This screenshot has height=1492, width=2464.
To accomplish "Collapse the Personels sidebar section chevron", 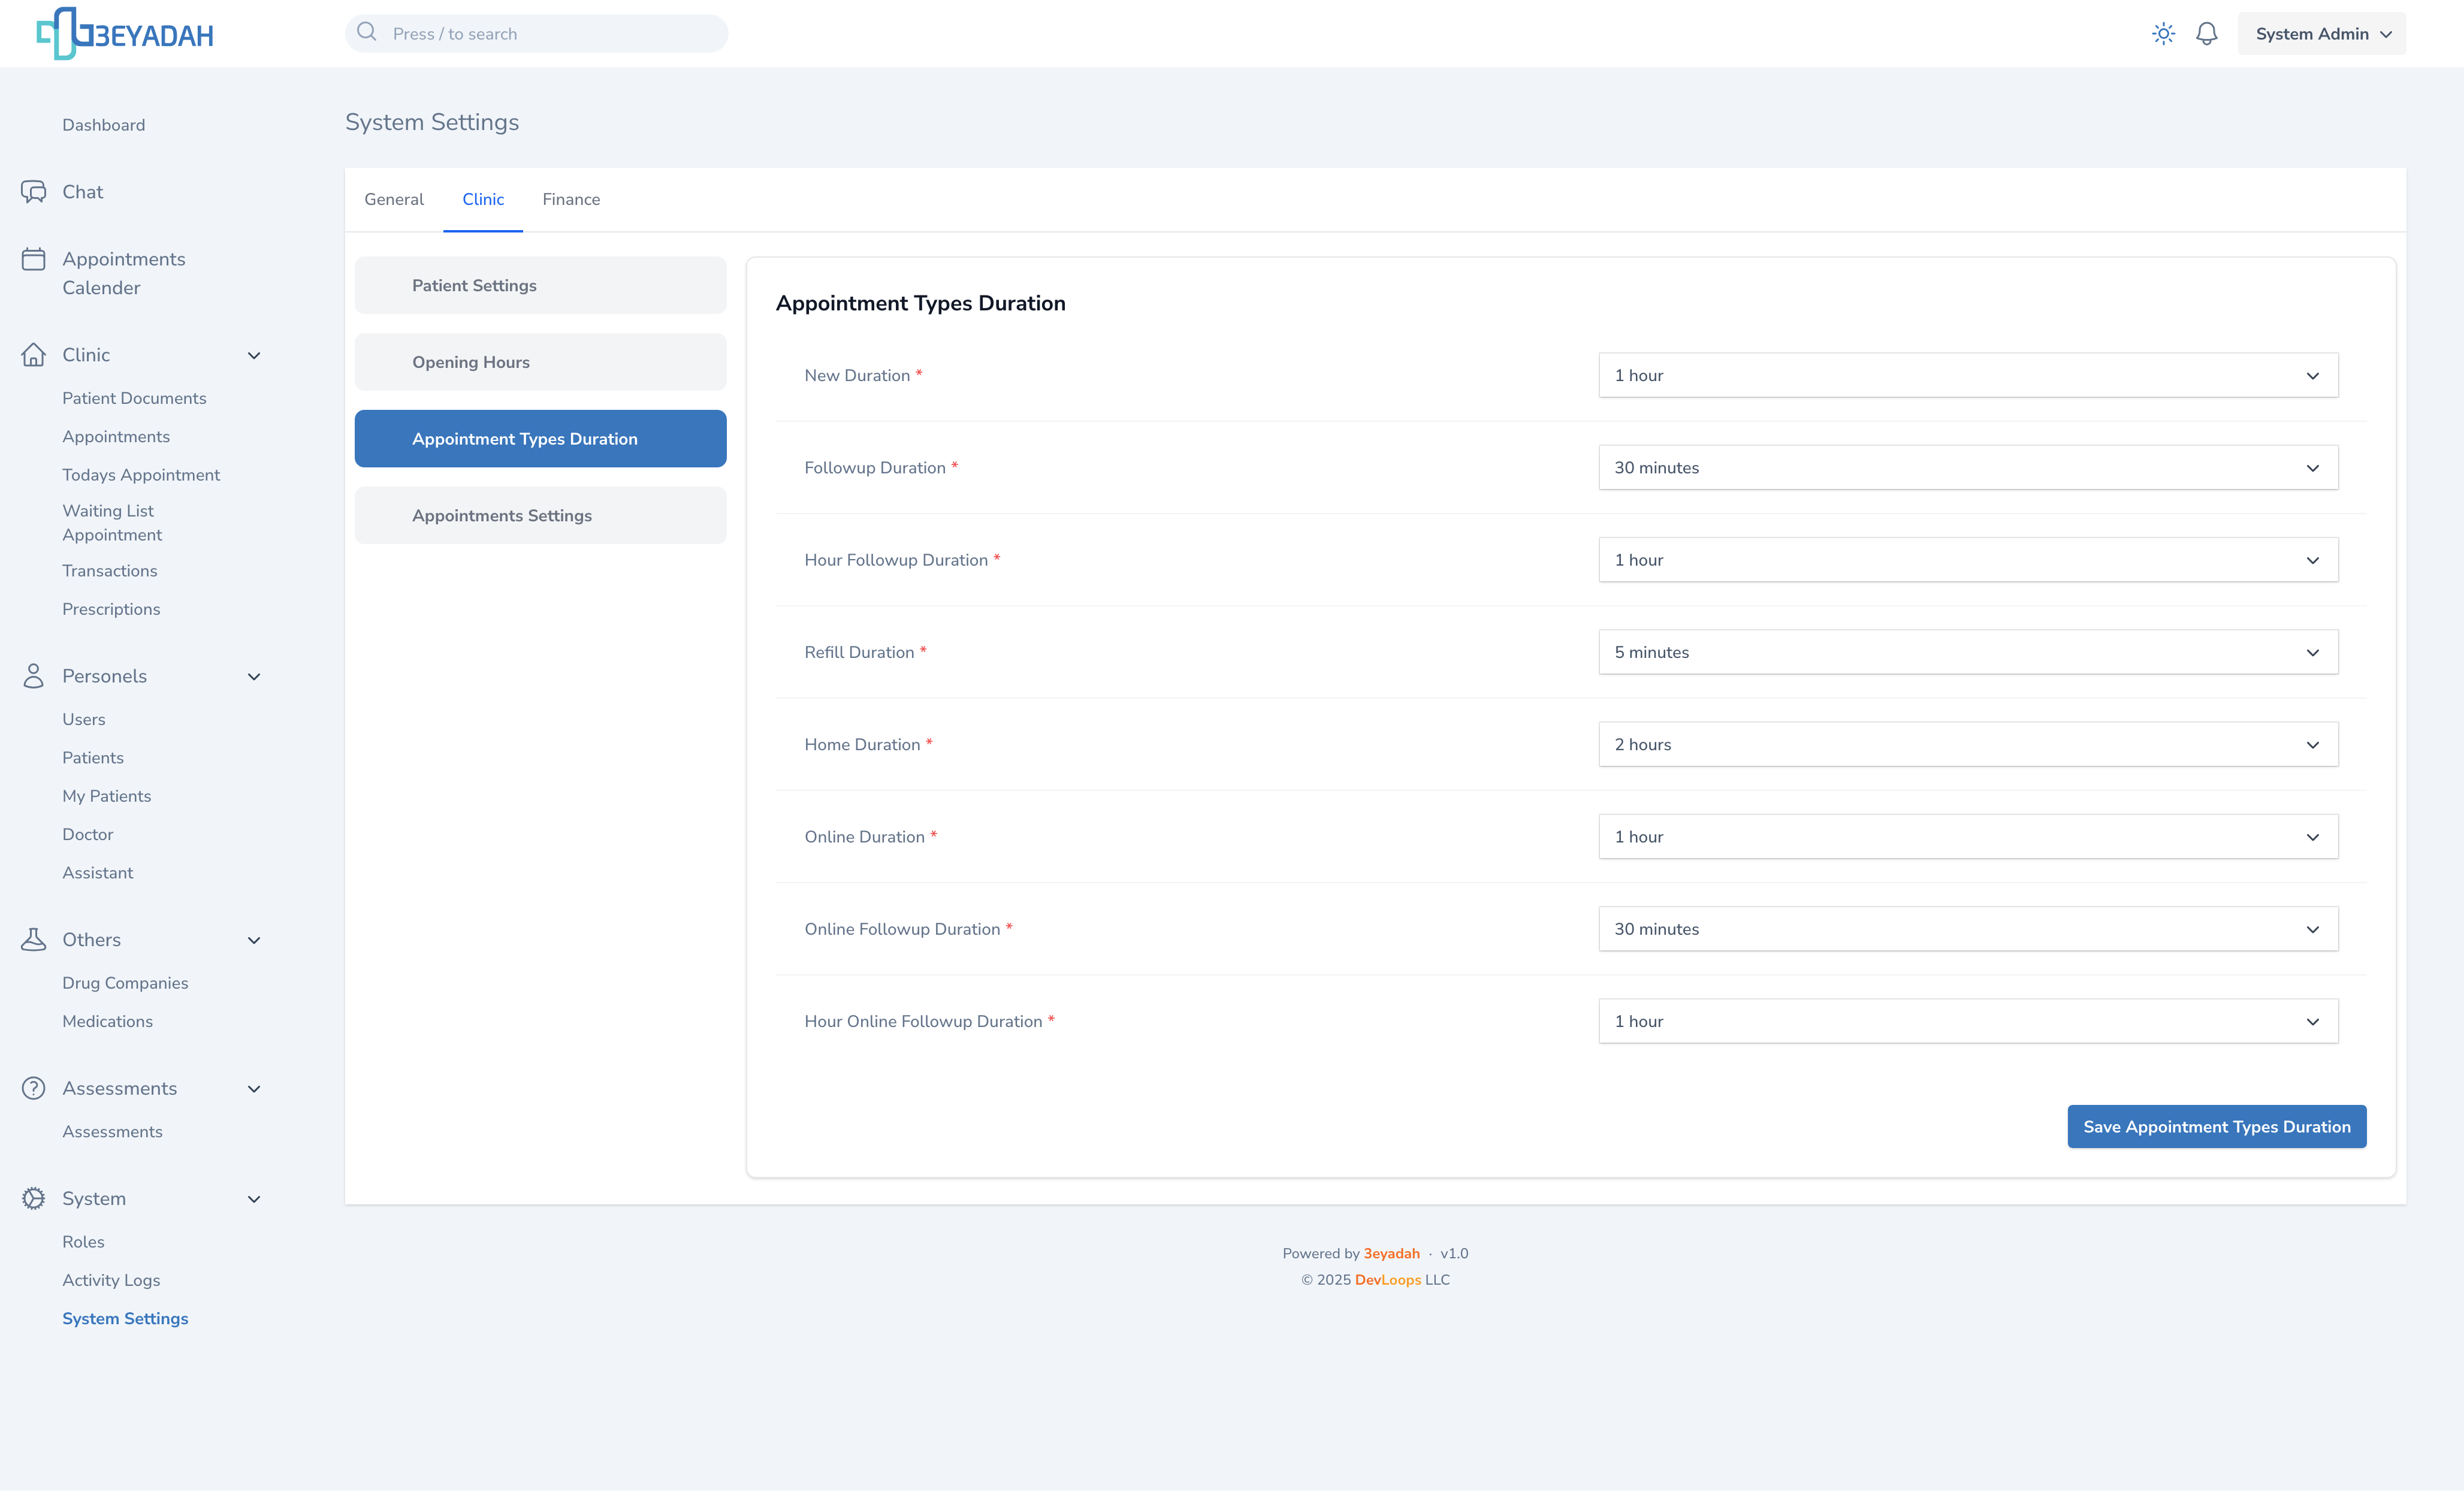I will coord(254,677).
